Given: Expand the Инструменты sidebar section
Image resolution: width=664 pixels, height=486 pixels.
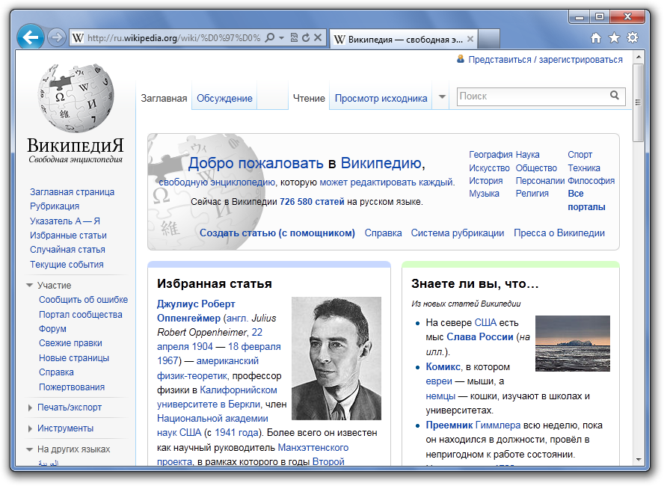Looking at the screenshot, I should point(30,428).
